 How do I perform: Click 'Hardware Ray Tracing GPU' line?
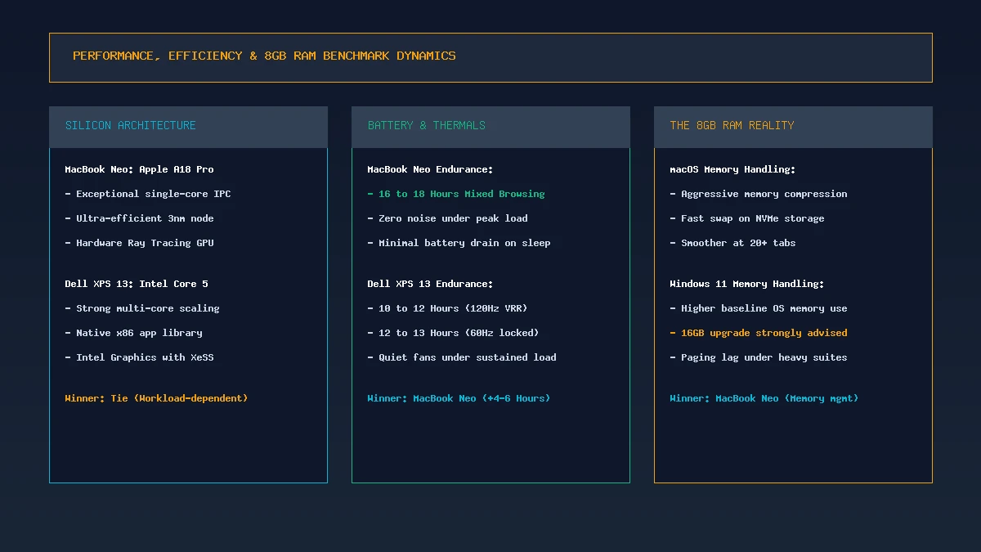[x=139, y=243]
